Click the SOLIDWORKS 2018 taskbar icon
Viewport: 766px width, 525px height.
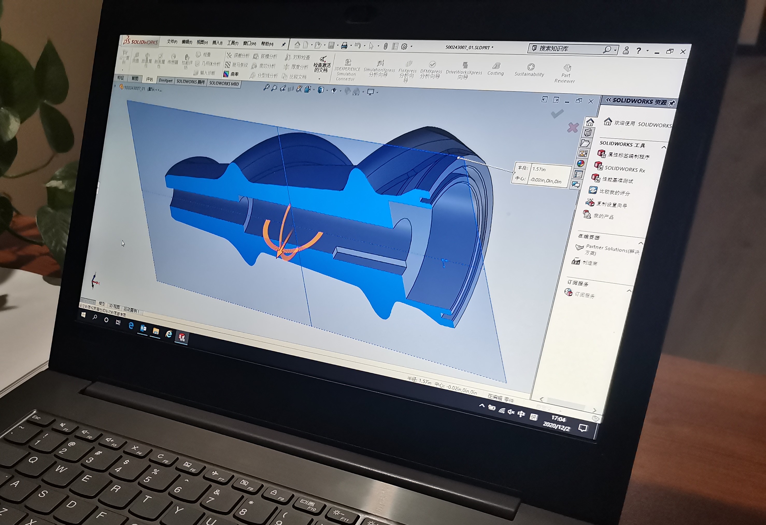182,337
